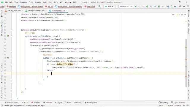190x107 pixels.
Task: Click the editor vertical scrollbar thumb
Action: point(186,63)
